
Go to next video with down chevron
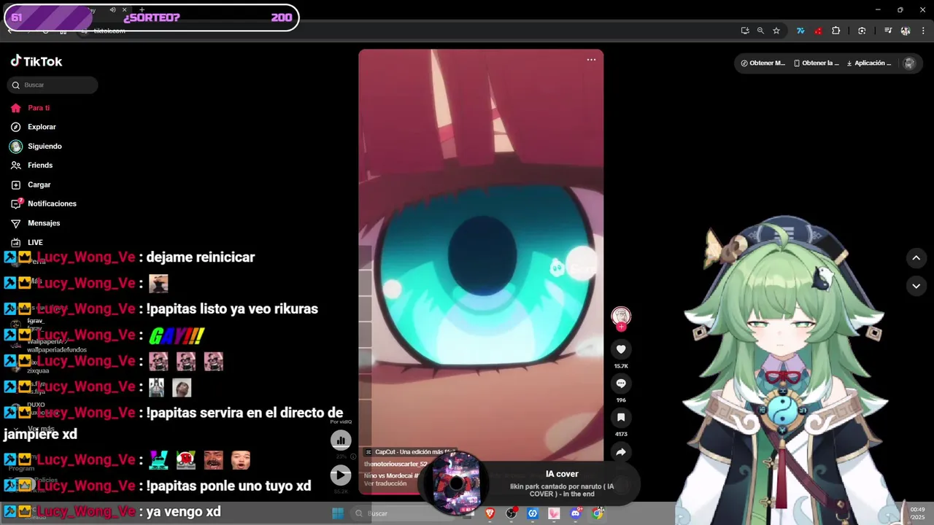point(916,286)
